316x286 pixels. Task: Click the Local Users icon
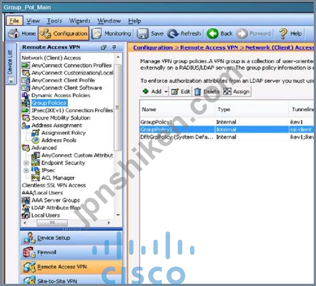[x=26, y=215]
